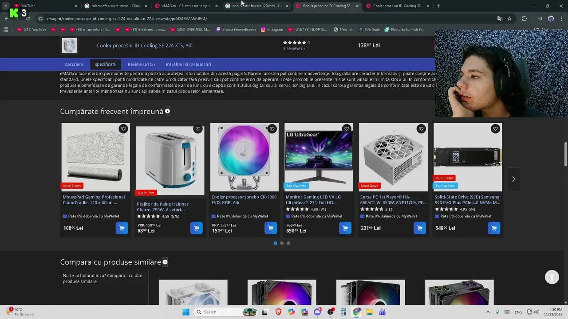This screenshot has width=568, height=319.
Task: Open Samsung 990 EVO Plus SSD thumbnail
Action: click(468, 157)
